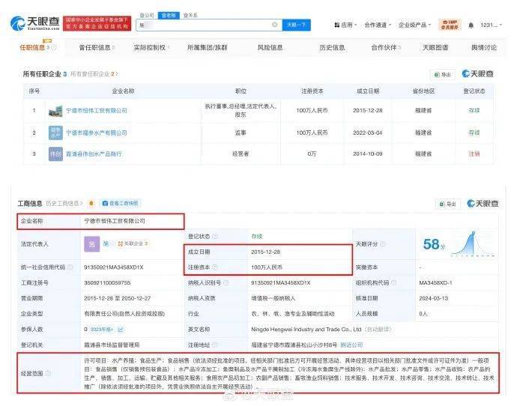The image size is (517, 406).
Task: Click 导出 button in 工商信息 section
Action: 448,204
